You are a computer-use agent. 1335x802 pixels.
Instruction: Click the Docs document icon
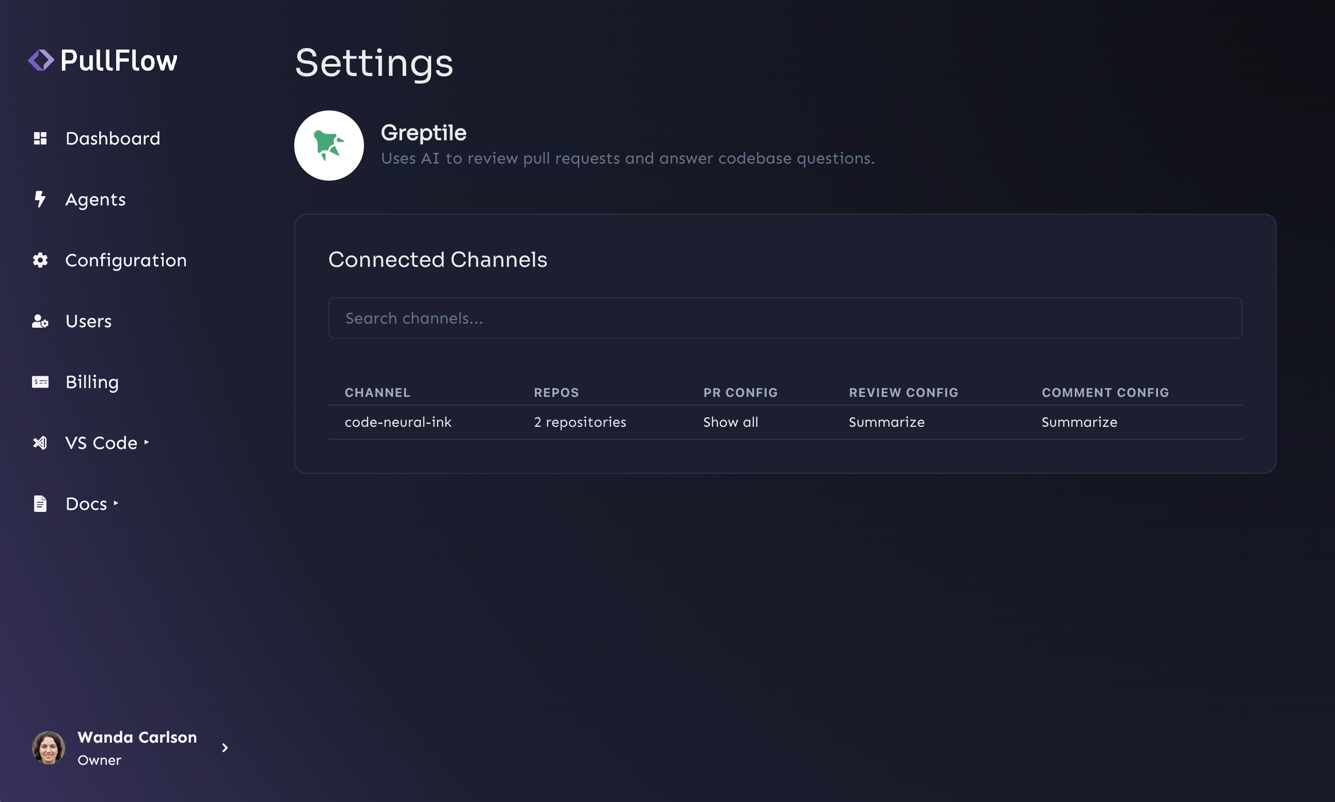(40, 504)
